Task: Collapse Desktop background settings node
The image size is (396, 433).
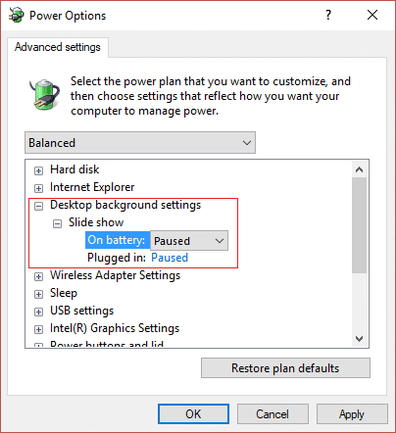Action: coord(38,206)
